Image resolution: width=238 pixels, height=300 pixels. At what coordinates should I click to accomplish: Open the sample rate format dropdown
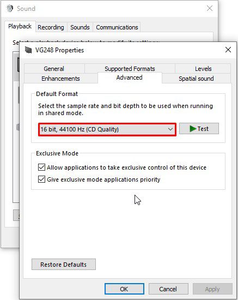pyautogui.click(x=107, y=129)
